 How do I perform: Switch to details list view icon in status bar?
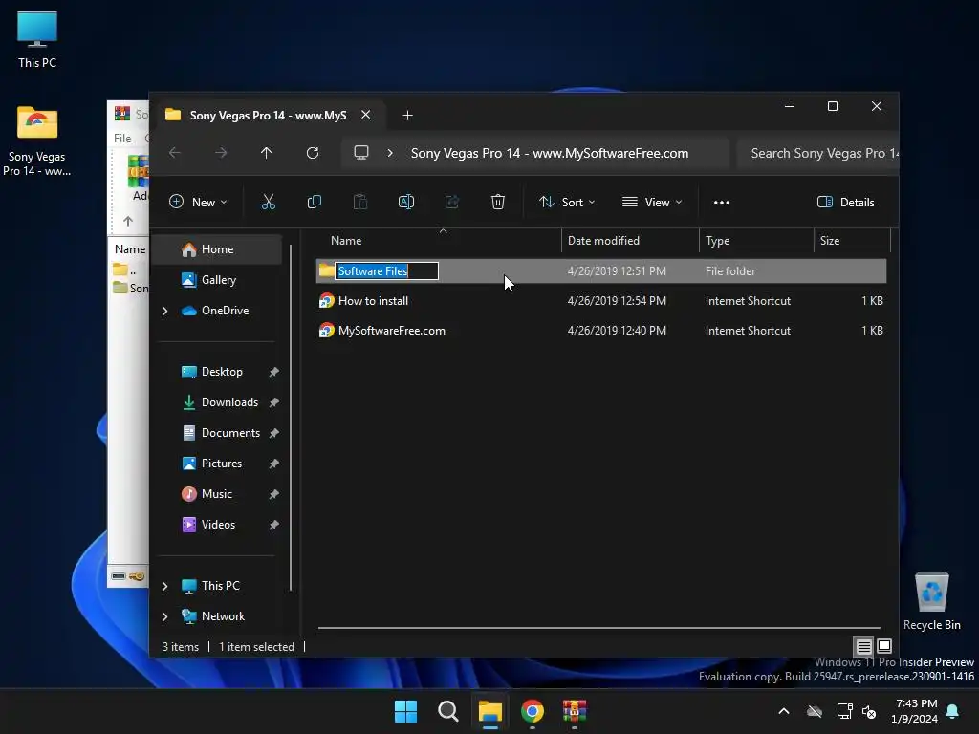coord(863,647)
